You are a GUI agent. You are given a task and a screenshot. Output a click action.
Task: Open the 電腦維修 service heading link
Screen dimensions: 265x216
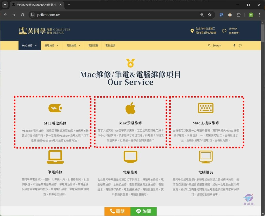coord(130,172)
